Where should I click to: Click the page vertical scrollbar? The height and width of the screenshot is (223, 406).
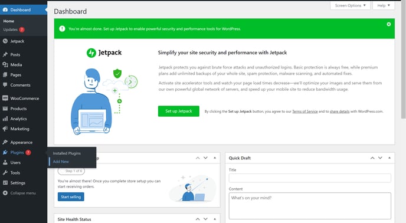pos(403,60)
